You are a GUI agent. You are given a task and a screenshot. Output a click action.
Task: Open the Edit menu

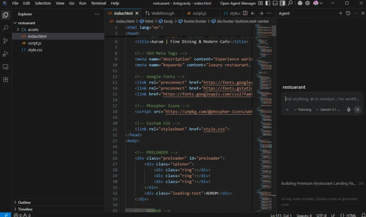point(26,3)
